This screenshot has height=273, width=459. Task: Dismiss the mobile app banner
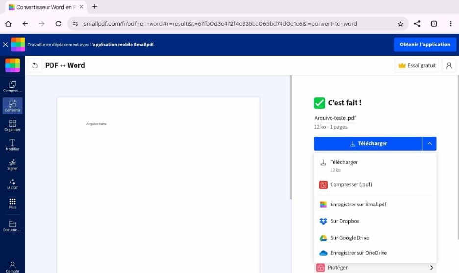5,45
